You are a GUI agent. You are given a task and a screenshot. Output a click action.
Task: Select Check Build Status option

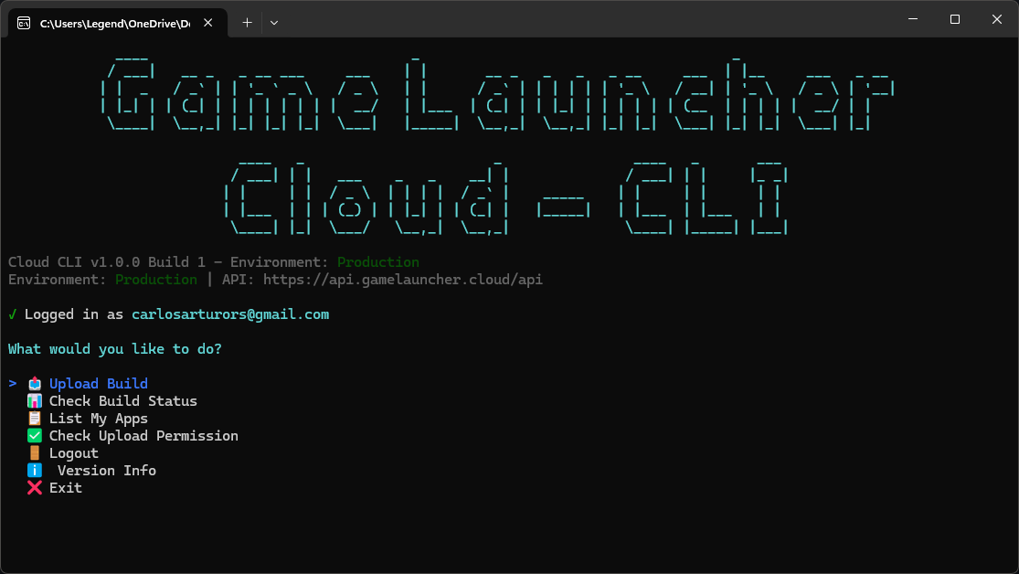point(122,401)
